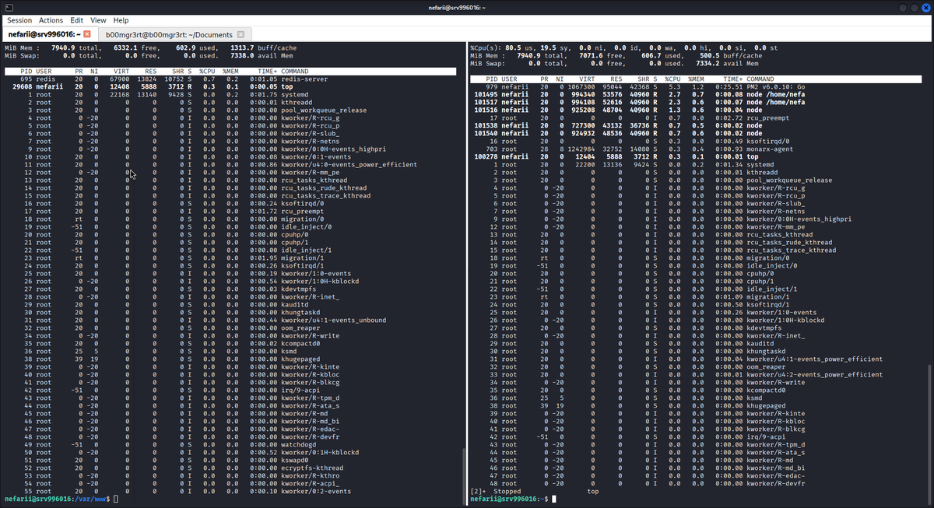Click the '[2]+ Stopped top' line
The image size is (934, 508).
click(x=535, y=492)
